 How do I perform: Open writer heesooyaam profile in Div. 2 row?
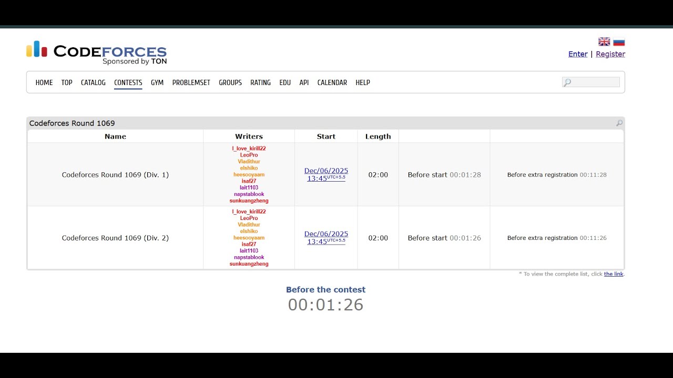tap(249, 238)
